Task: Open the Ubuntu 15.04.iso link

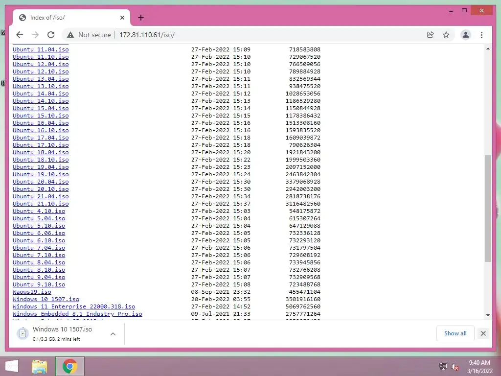Action: coord(41,108)
